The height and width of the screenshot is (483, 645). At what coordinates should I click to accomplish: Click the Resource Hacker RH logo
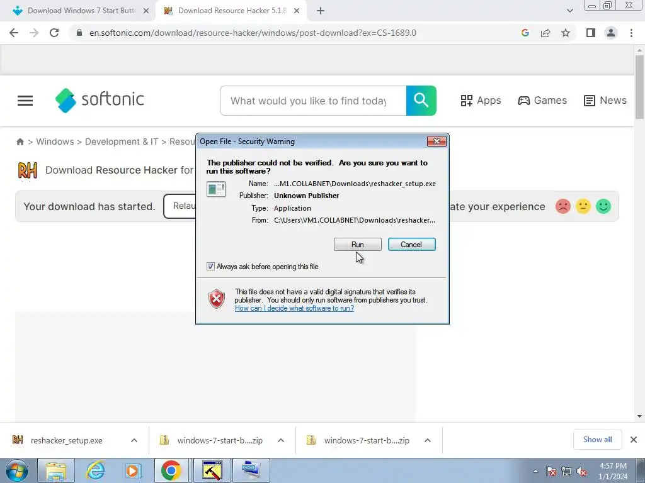(x=28, y=170)
